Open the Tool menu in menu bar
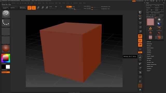The height and width of the screenshot is (93, 166). 71,3
